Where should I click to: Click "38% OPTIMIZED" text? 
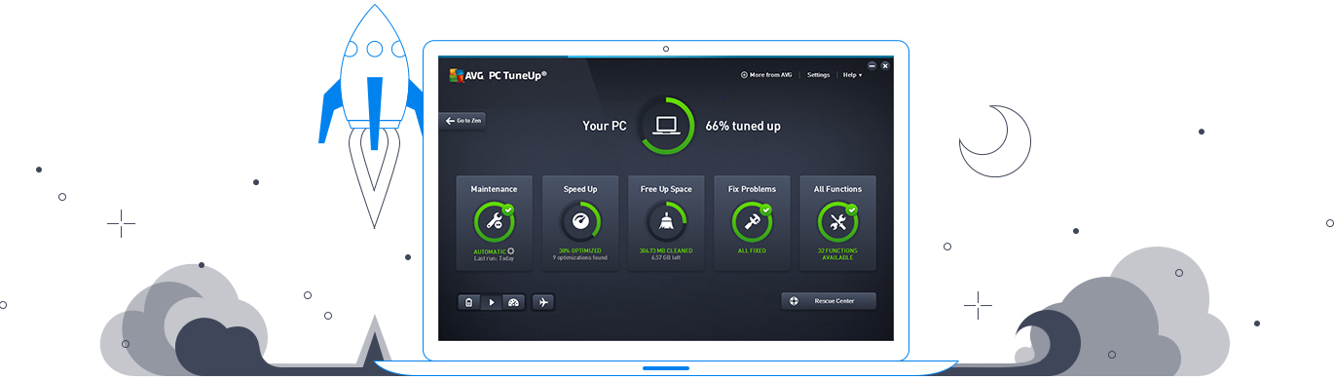click(579, 250)
